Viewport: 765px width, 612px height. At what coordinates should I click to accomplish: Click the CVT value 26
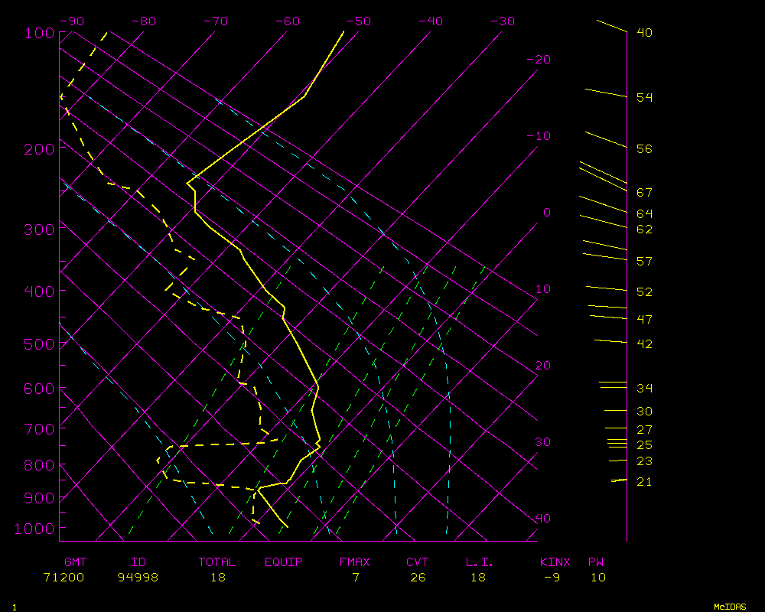418,578
